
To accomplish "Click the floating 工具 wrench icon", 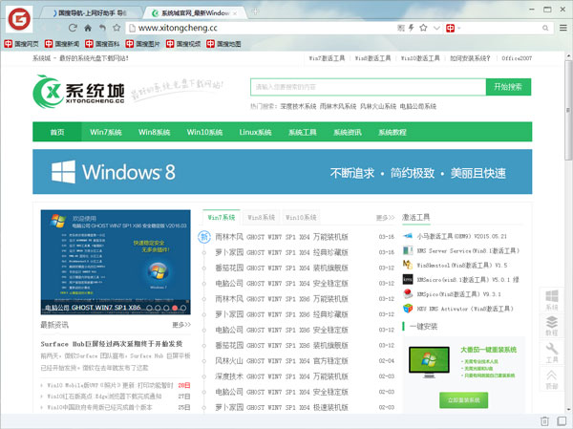I will coord(552,353).
